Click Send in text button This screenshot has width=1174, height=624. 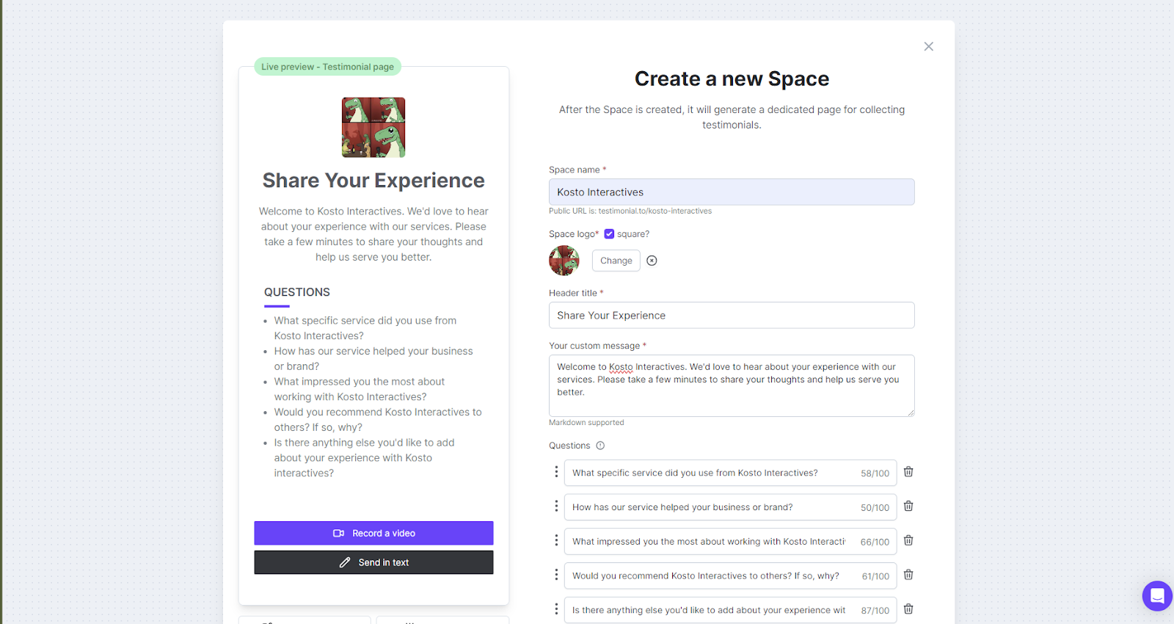[x=373, y=562]
